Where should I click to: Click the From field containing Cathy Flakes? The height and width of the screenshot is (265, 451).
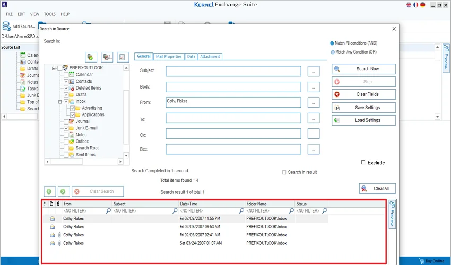click(x=233, y=102)
